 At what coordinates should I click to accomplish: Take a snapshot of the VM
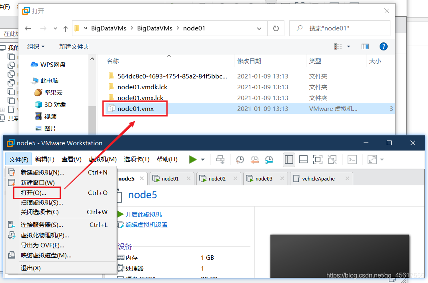click(x=240, y=160)
